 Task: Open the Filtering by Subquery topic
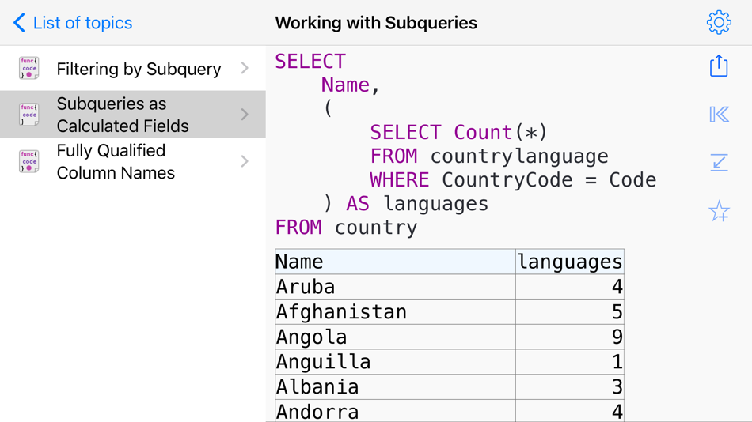click(x=133, y=69)
